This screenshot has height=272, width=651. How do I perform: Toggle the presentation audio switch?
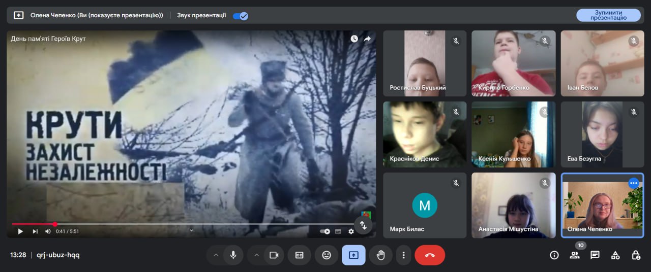[x=241, y=16]
